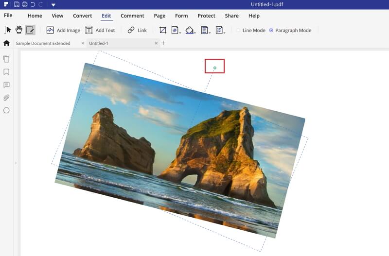This screenshot has height=256, width=389.
Task: Click the Add Text button
Action: point(100,30)
